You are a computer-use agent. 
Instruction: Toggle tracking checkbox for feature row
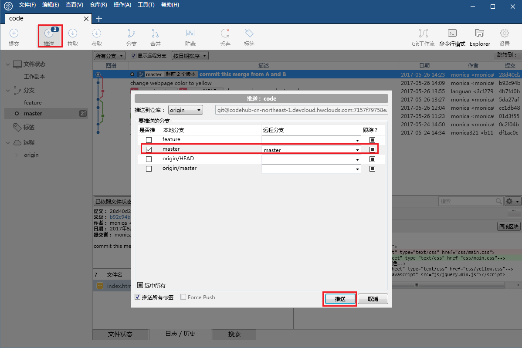click(x=372, y=140)
